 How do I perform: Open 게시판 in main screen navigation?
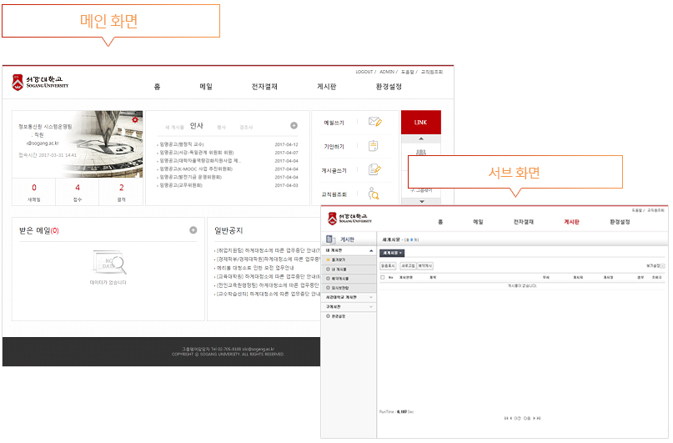pos(327,87)
